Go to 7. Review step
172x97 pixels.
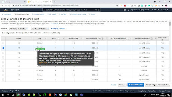coord(92,14)
